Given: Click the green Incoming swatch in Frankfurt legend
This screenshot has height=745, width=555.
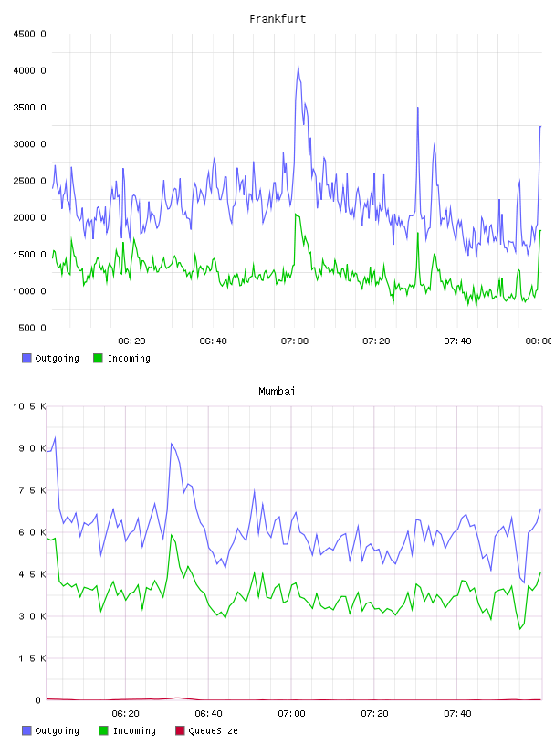Looking at the screenshot, I should [x=98, y=358].
